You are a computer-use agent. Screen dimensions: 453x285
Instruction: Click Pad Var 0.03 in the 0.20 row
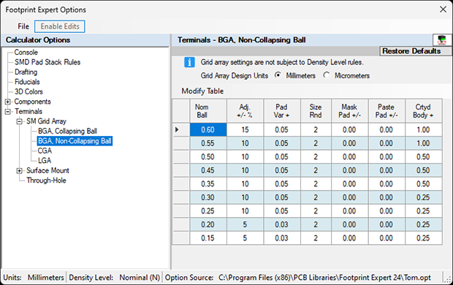click(282, 224)
